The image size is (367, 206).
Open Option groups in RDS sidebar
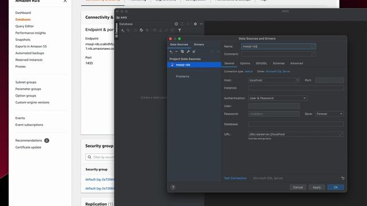point(25,96)
